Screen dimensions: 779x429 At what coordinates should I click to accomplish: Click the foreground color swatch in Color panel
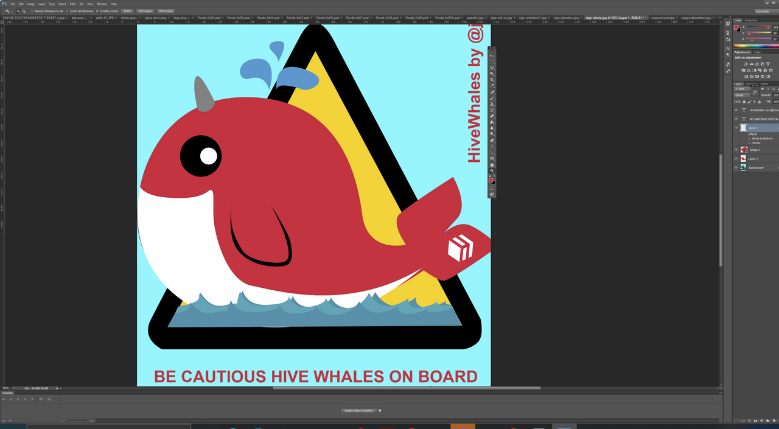click(x=736, y=27)
